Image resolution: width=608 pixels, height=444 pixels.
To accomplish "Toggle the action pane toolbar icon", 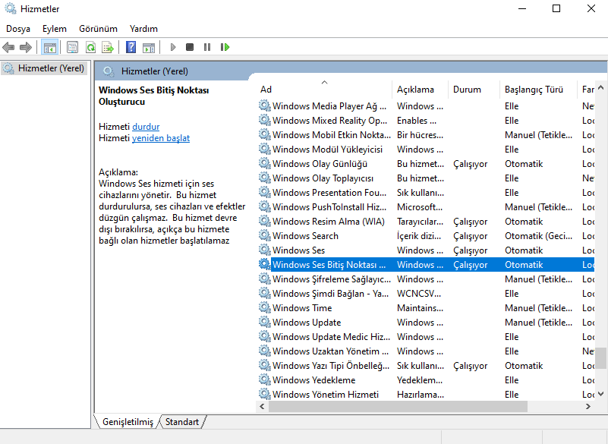I will (149, 47).
